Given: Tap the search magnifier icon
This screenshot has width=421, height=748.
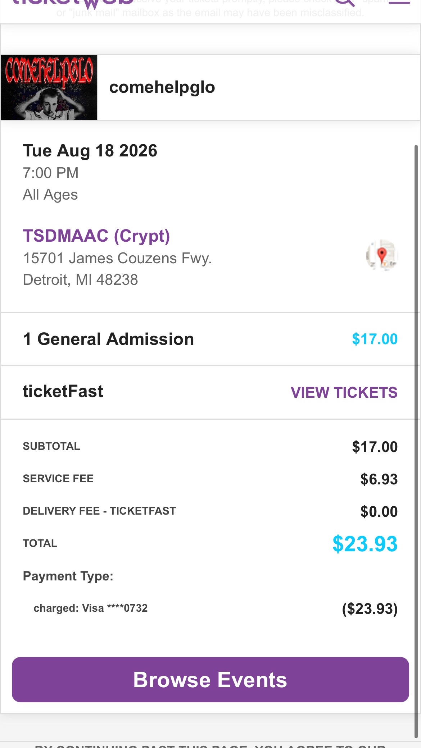Looking at the screenshot, I should point(345,3).
